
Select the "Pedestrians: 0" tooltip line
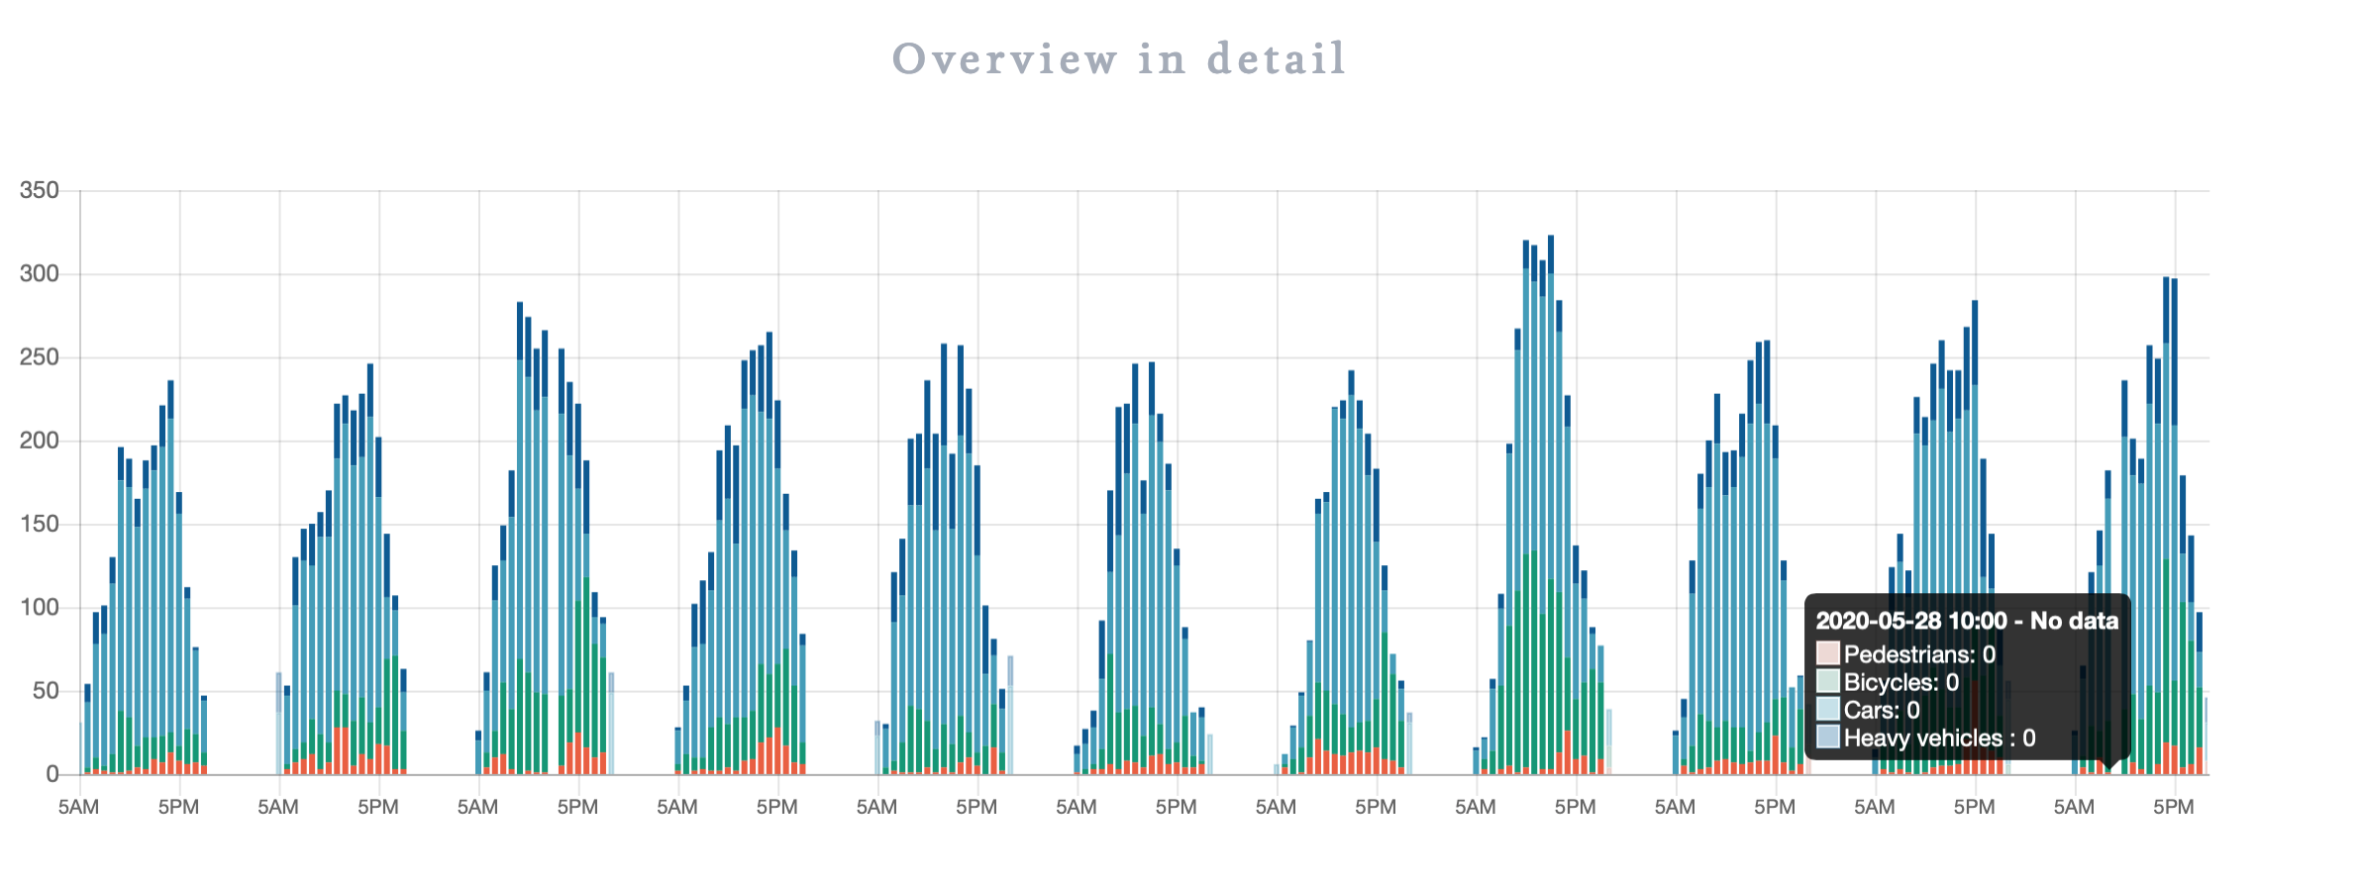(x=1919, y=654)
